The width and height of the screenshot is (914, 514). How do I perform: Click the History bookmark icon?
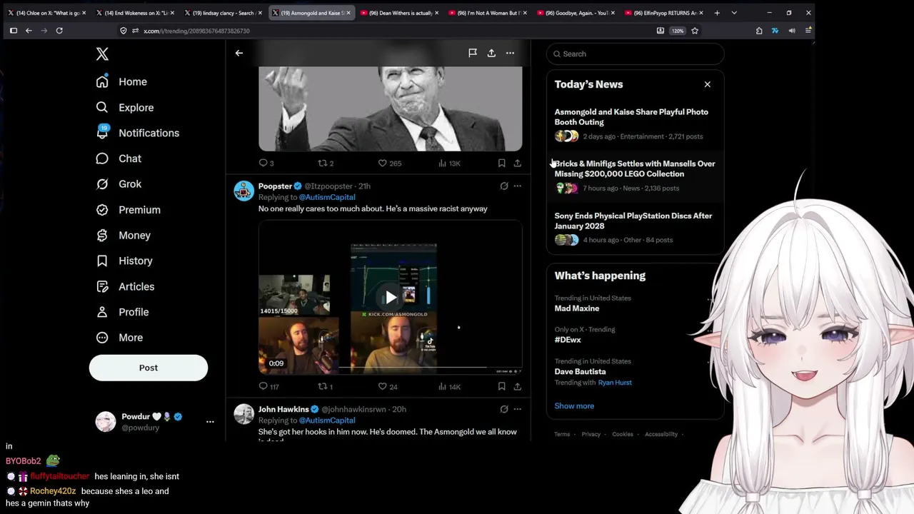click(102, 261)
